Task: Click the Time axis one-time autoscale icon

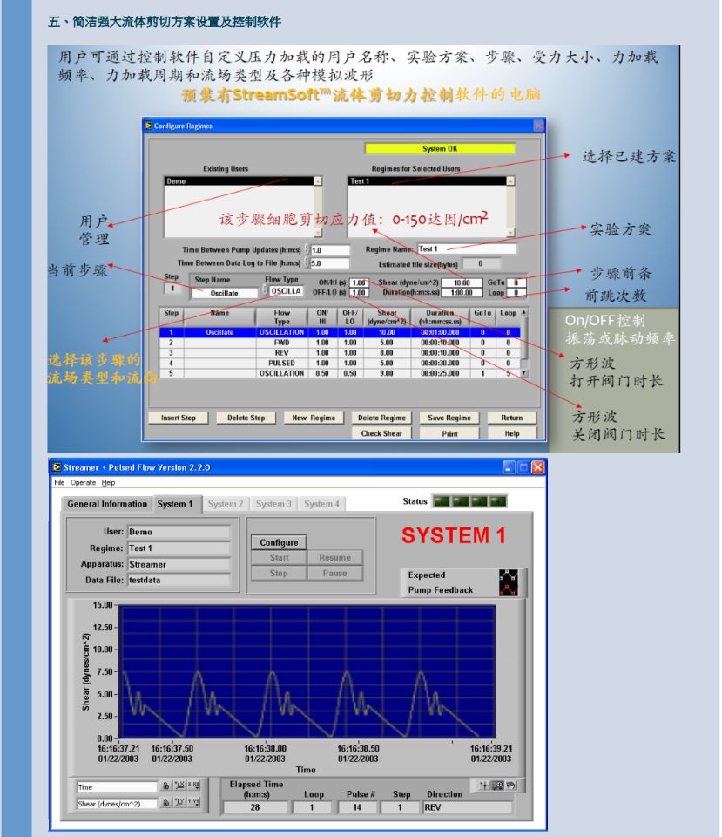Action: (179, 786)
